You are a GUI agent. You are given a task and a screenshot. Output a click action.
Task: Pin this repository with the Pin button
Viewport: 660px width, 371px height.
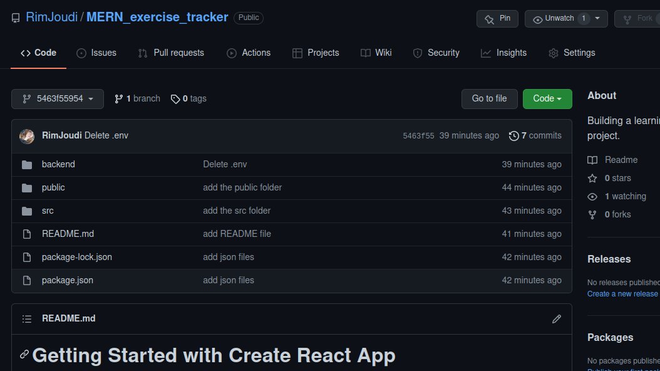point(497,19)
